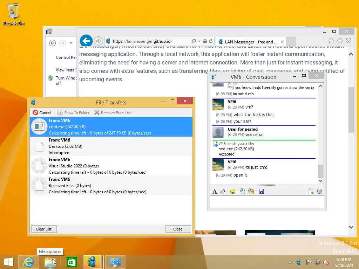Save the conversation with the floppy disk icon
Screen dimensions: 359x269
tap(261, 191)
